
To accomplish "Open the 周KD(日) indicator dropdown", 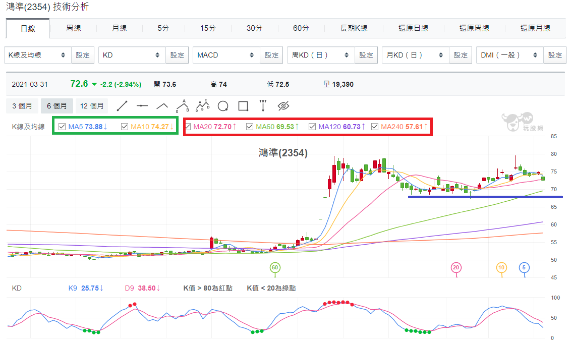I will [321, 55].
